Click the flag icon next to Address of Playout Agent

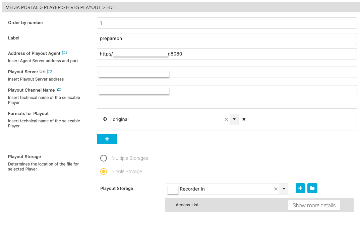tap(64, 53)
